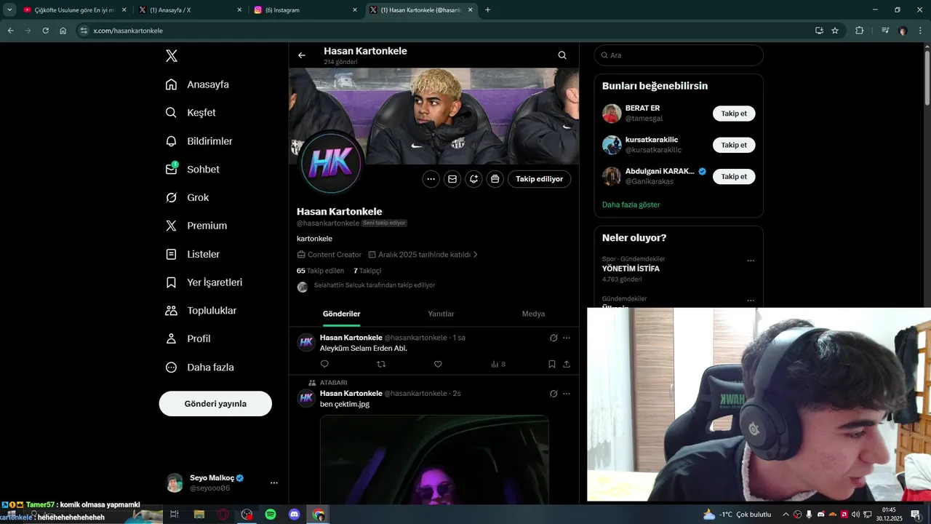The width and height of the screenshot is (931, 524).
Task: Repost the Aleyküm Selam post
Action: pos(381,364)
